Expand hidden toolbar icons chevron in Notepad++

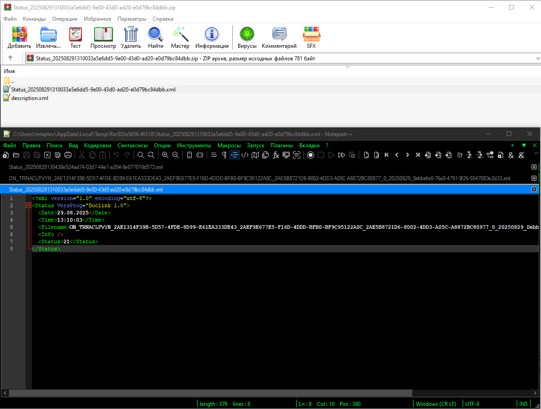click(x=536, y=154)
